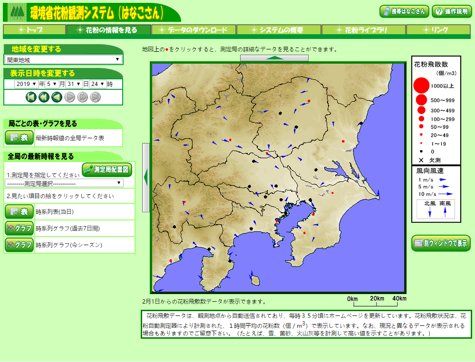Step back one hour with the left arrow

pos(57,97)
